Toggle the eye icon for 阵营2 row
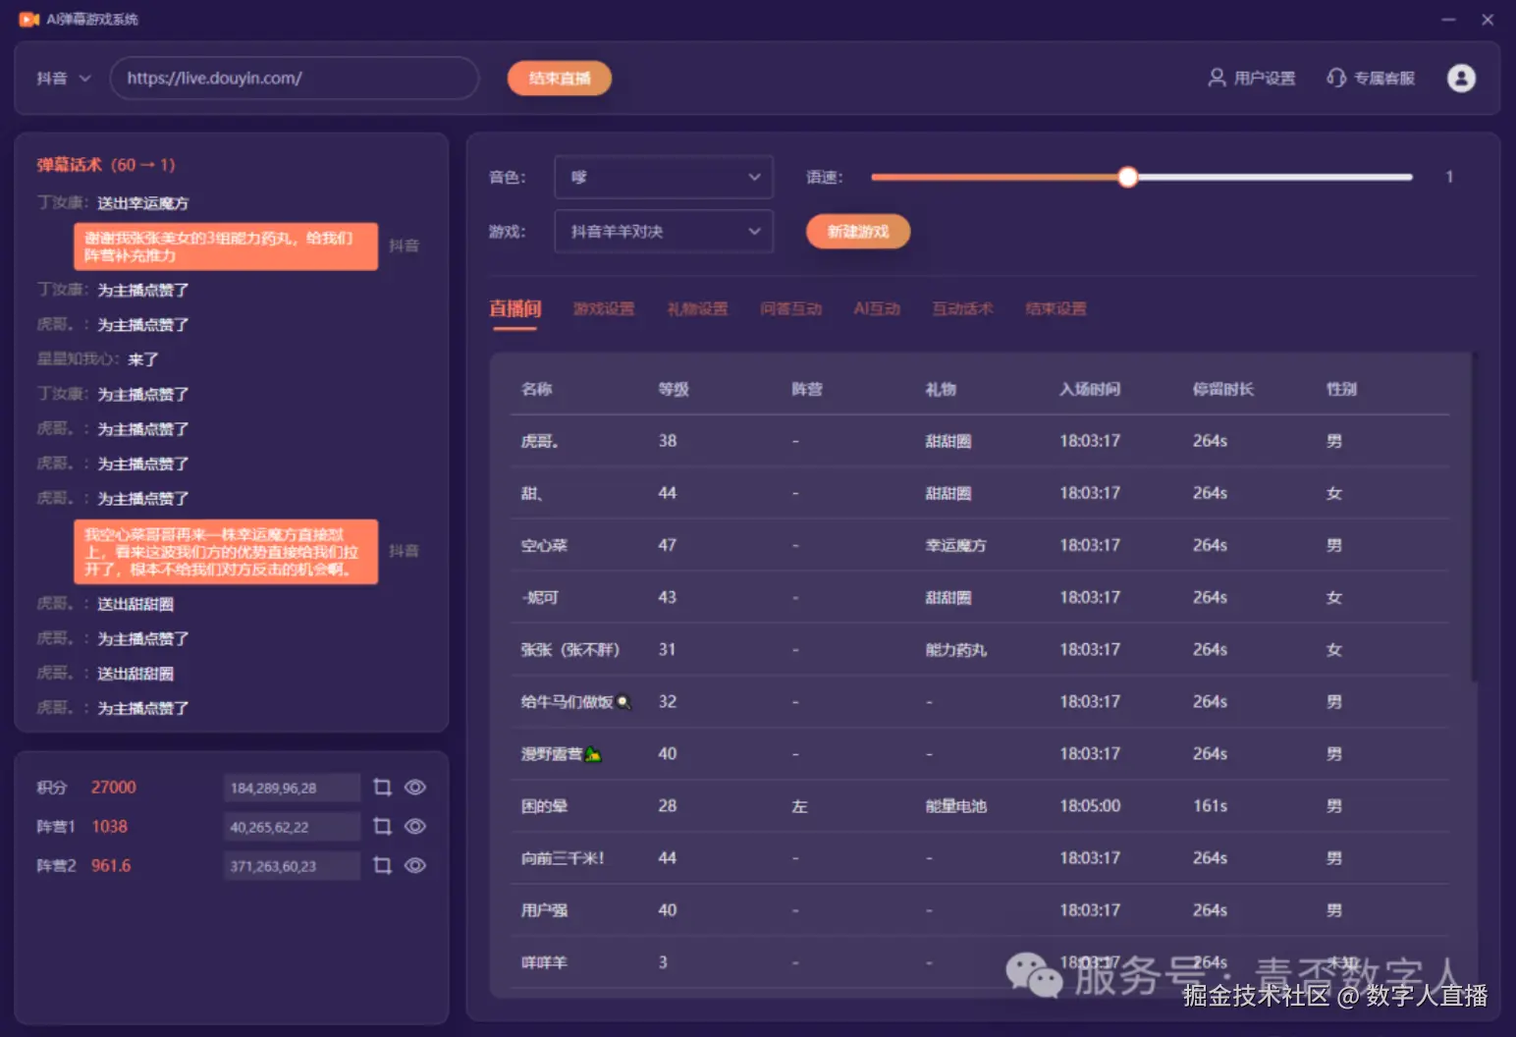 tap(415, 865)
